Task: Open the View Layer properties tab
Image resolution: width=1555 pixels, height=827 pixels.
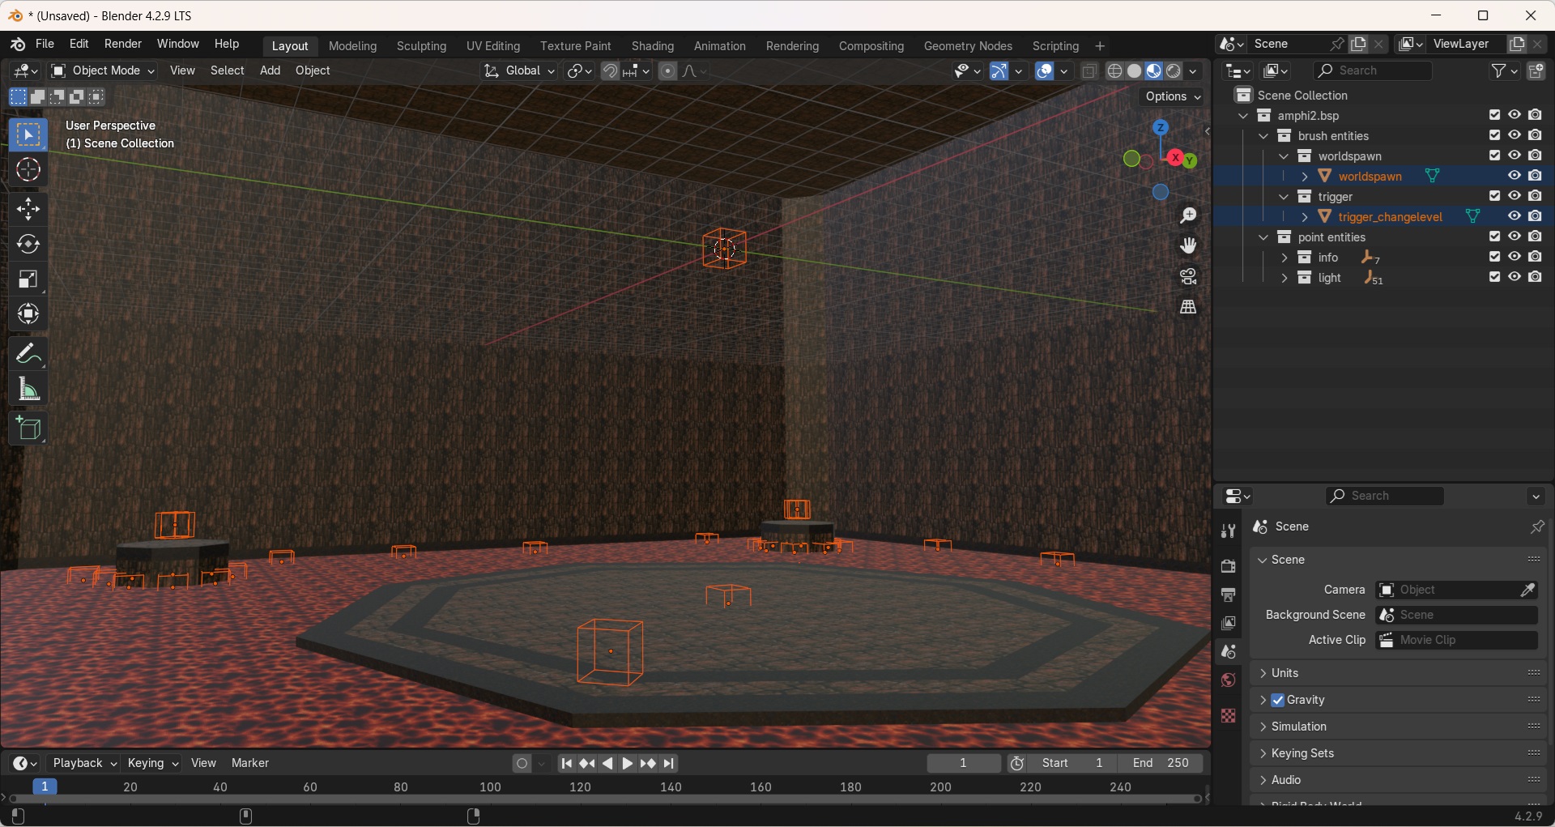Action: click(x=1229, y=624)
